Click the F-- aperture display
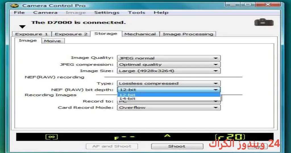Viewport: 291px width, 153px height. pyautogui.click(x=124, y=138)
